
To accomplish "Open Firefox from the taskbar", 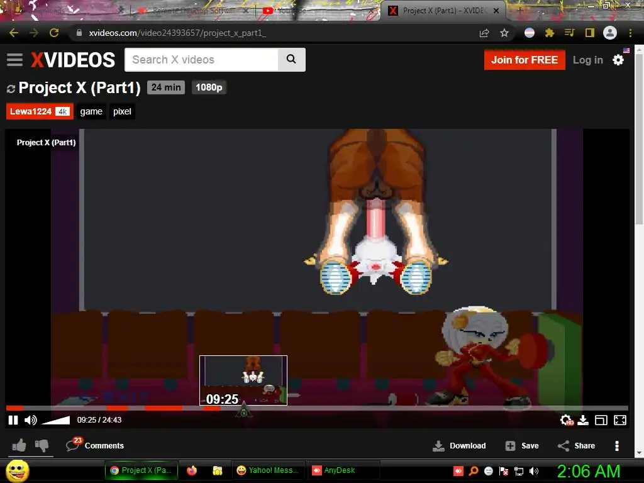I will point(192,470).
